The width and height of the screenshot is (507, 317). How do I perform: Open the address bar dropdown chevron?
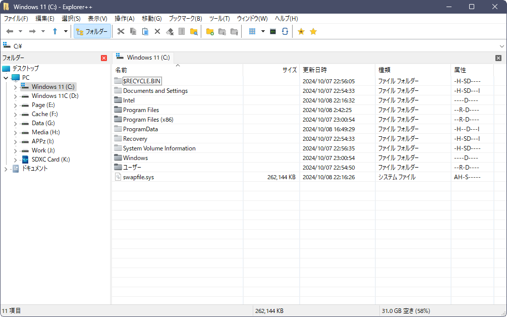(502, 46)
